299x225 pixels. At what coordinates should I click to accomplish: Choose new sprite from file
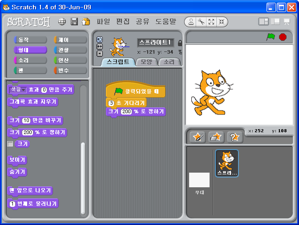[216, 137]
